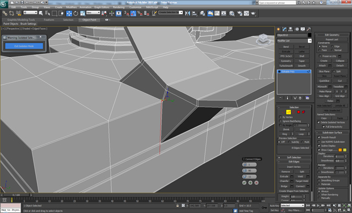Open the Create command panel tab

(279, 29)
